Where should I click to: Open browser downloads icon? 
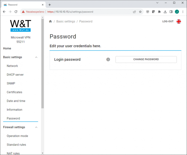point(165,11)
